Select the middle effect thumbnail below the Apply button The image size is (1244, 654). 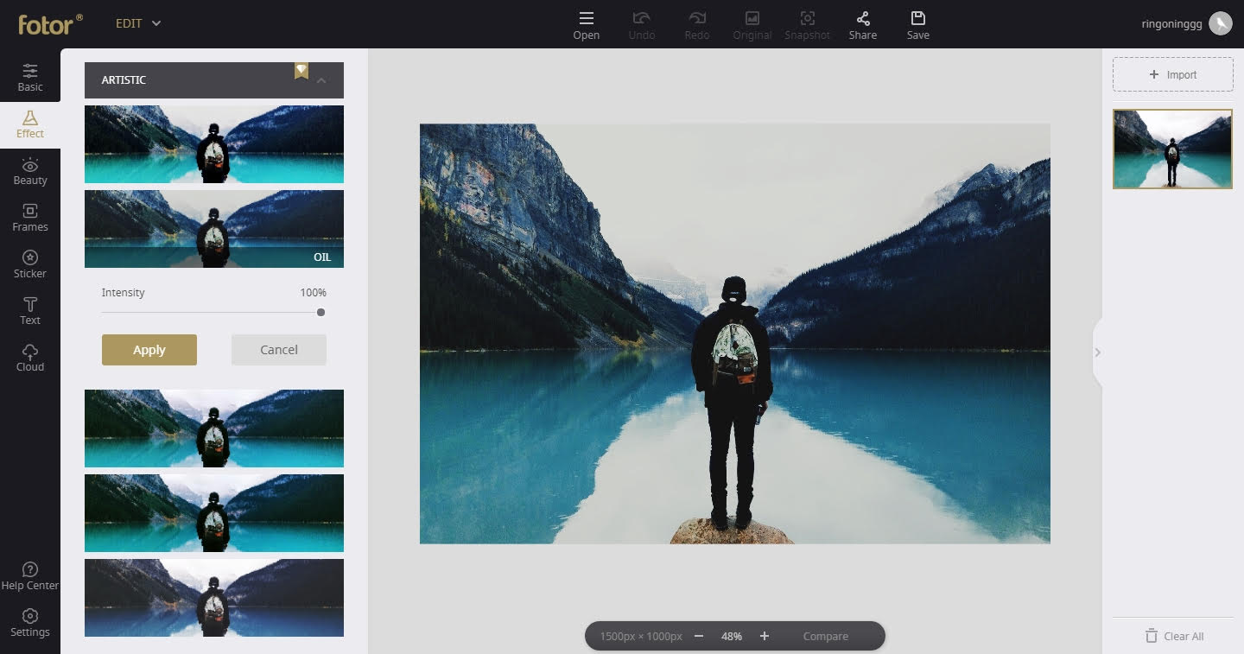click(x=214, y=513)
